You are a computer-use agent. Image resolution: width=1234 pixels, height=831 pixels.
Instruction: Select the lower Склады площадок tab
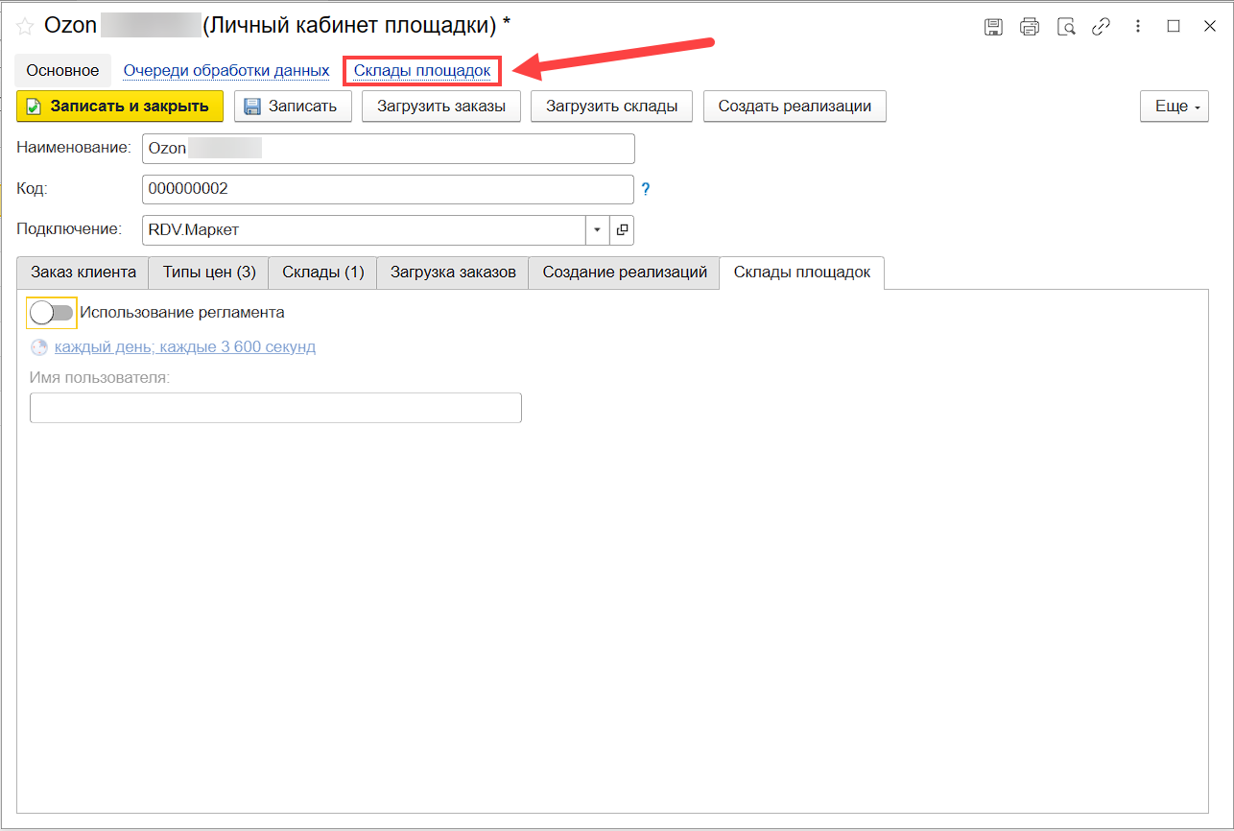click(802, 273)
